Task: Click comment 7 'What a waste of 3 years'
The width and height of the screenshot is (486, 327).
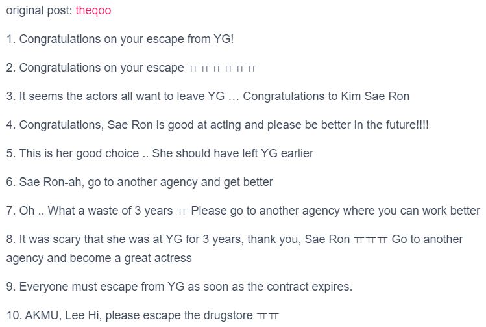Action: 243,211
